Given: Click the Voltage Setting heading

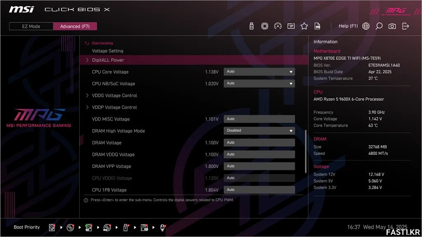Looking at the screenshot, I should (x=108, y=51).
